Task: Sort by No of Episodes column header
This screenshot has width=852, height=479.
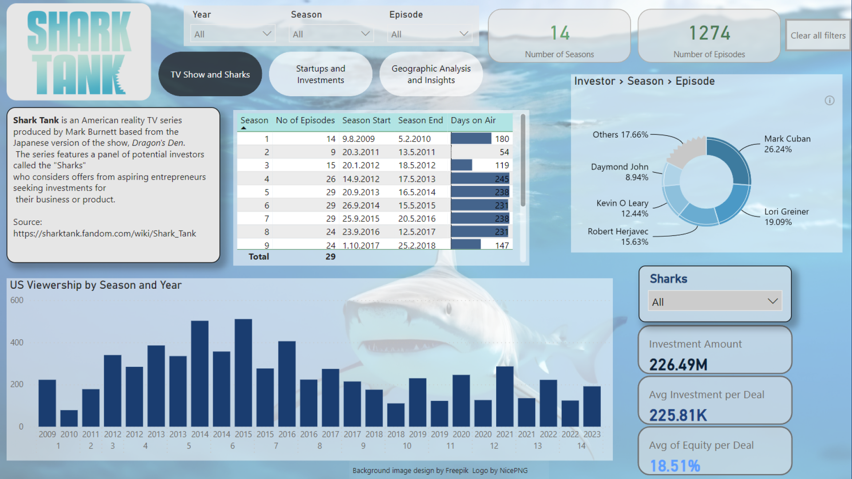Action: click(x=305, y=120)
